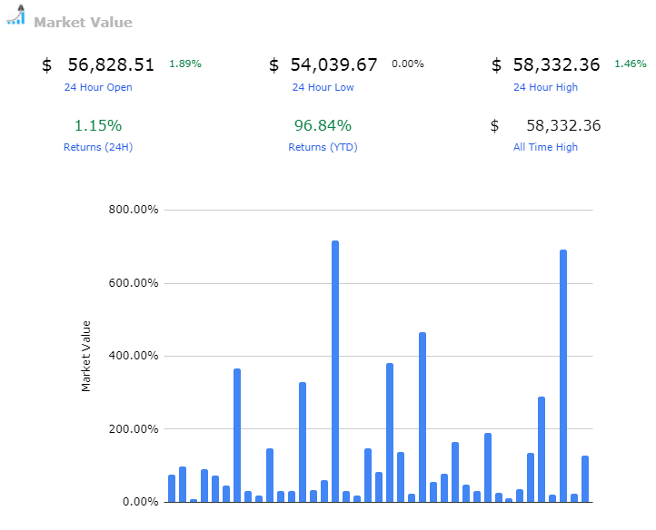The height and width of the screenshot is (530, 656).
Task: Click the 1.89% change figure
Action: tap(185, 64)
